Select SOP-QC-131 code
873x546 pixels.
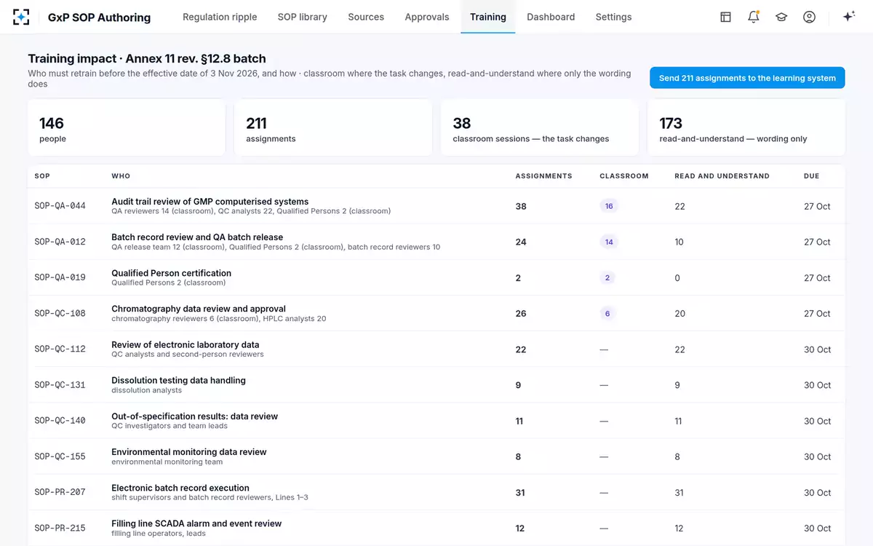(60, 385)
